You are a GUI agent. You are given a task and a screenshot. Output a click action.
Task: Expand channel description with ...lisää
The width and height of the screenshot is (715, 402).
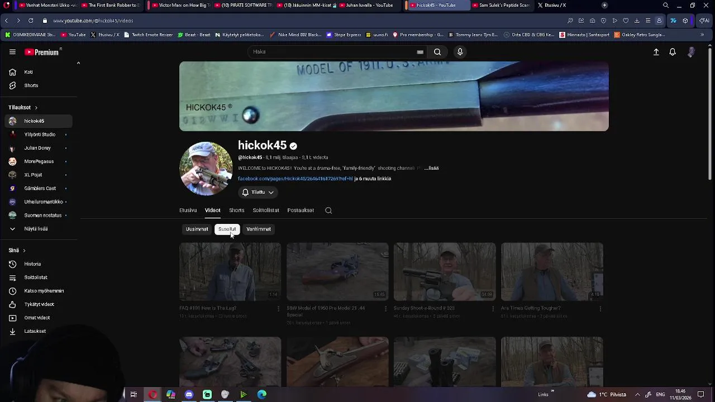(431, 168)
